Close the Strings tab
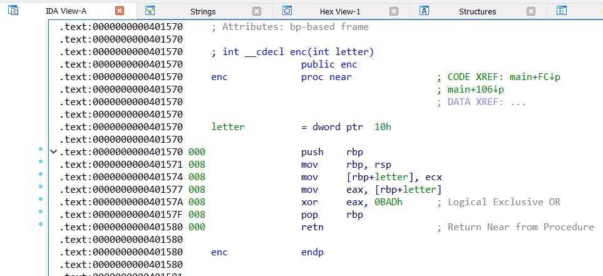Viewport: 603px width, 276px height. tap(257, 11)
